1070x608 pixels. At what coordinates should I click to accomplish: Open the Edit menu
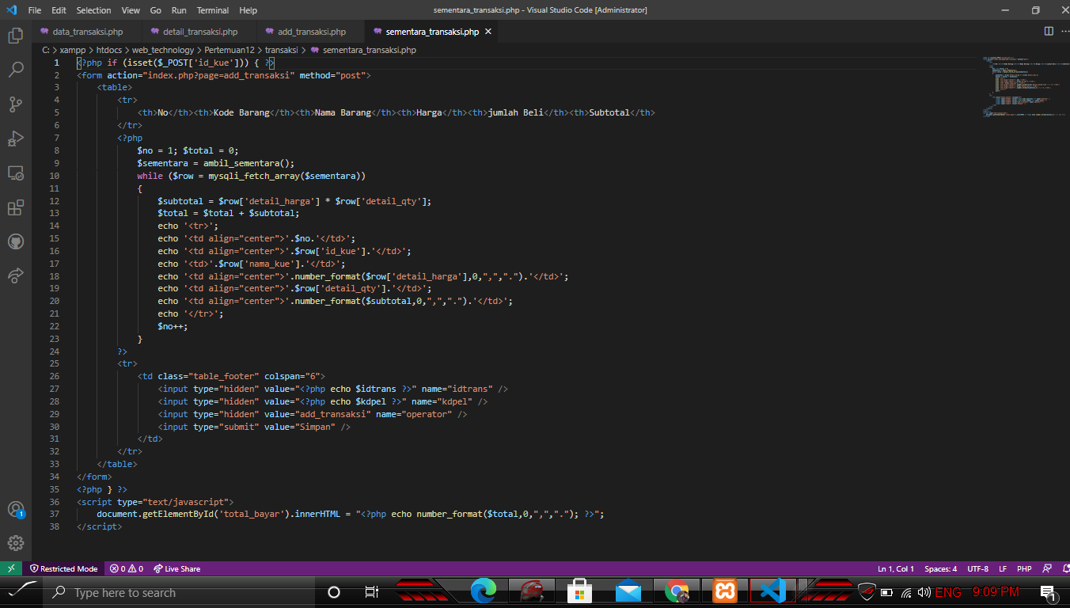coord(59,10)
